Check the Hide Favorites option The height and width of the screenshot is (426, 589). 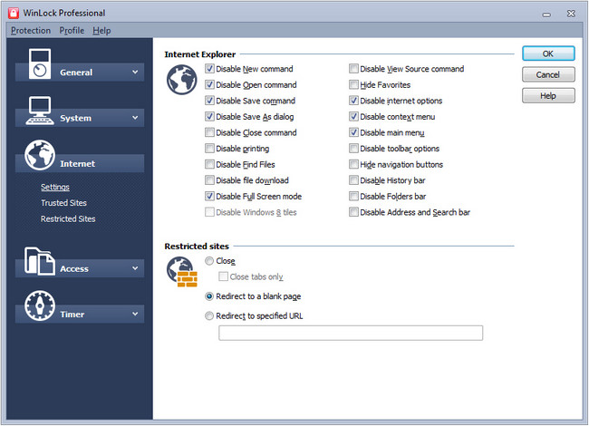point(354,85)
